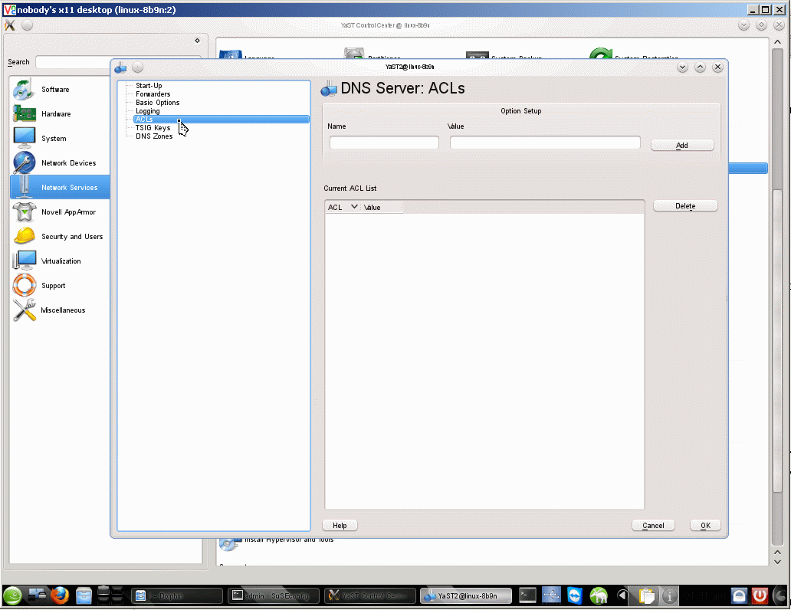Click the desktop pager widget in the panel
The height and width of the screenshot is (610, 791).
point(110,596)
